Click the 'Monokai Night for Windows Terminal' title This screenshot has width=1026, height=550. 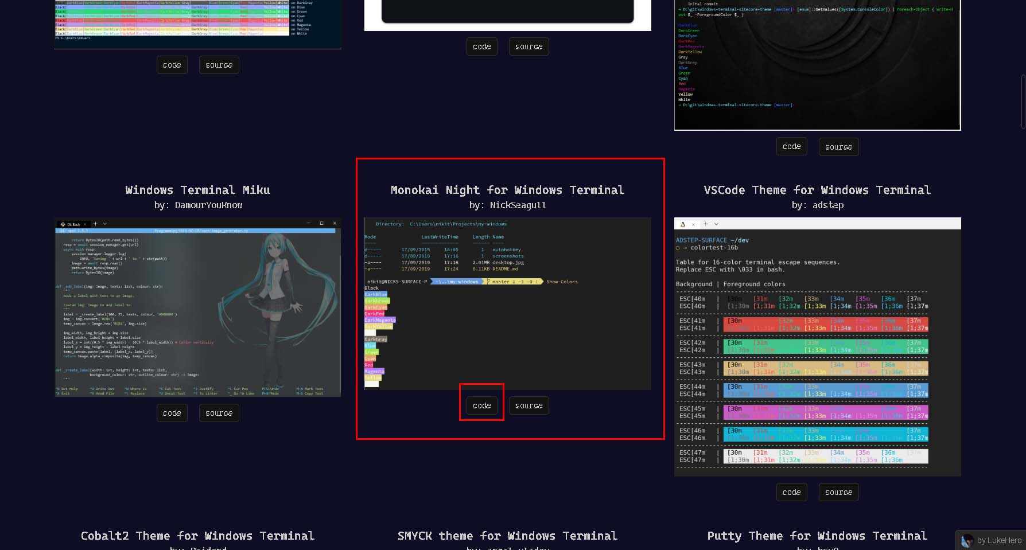[508, 190]
